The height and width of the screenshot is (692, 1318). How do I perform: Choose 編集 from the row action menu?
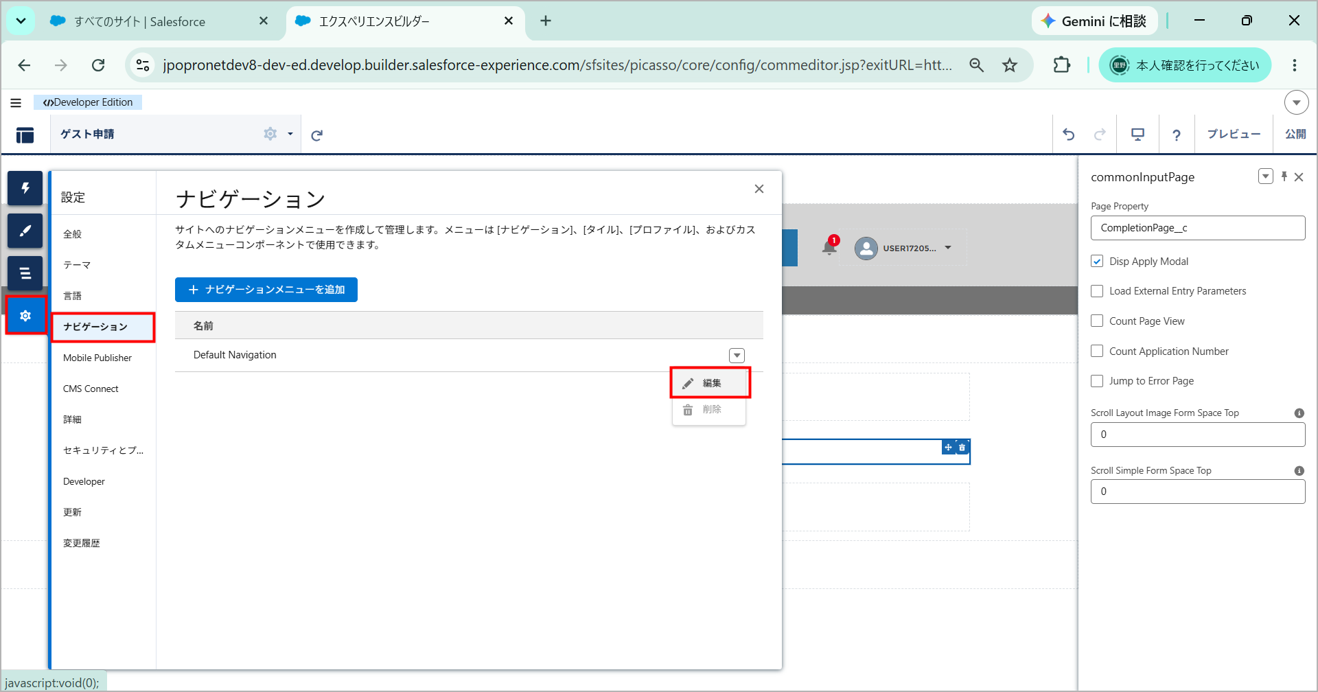tap(710, 383)
